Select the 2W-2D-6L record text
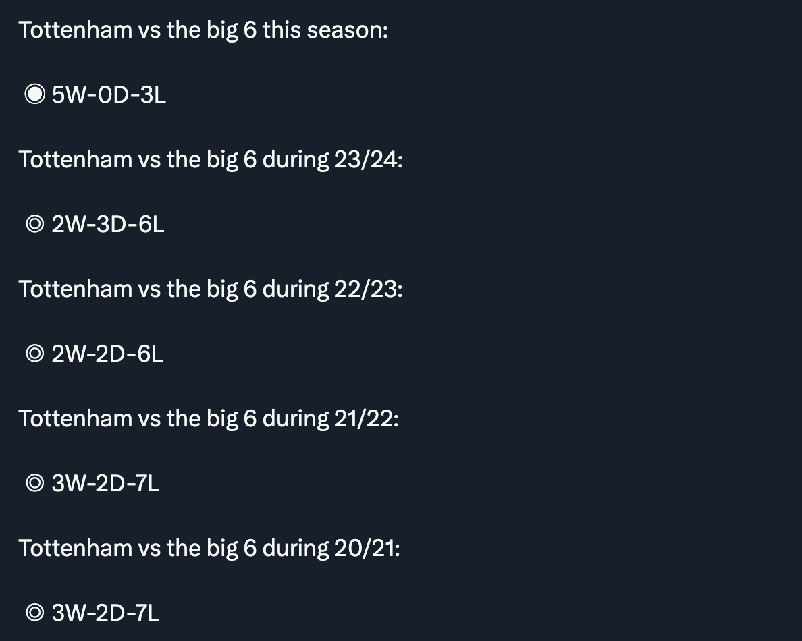The width and height of the screenshot is (802, 641). click(107, 354)
